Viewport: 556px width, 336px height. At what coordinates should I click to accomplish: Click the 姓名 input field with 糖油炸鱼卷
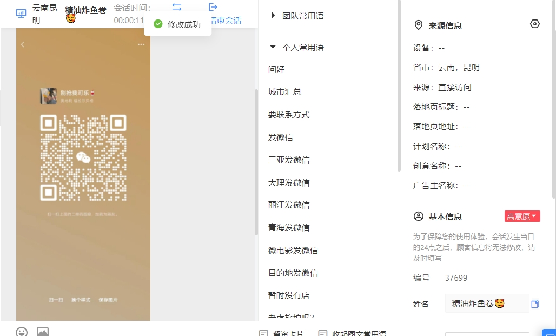click(487, 304)
